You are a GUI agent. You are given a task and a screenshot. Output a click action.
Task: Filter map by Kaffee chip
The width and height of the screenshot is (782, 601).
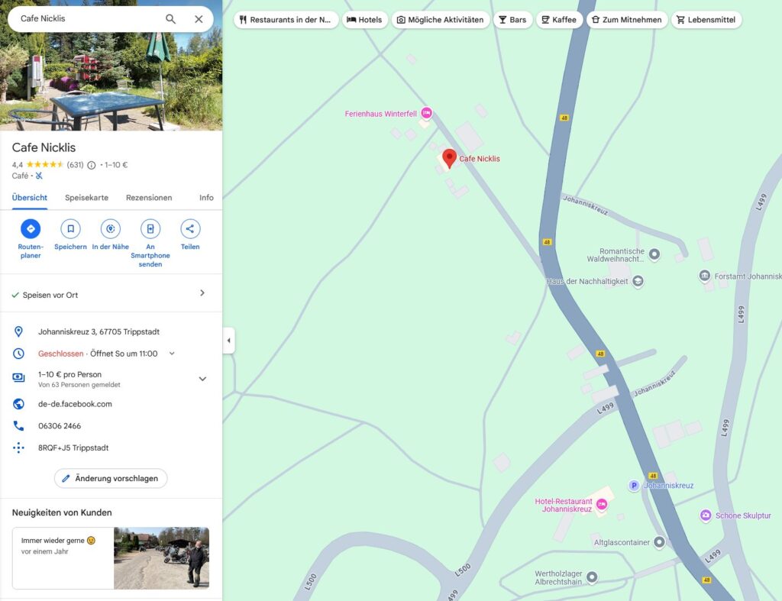pyautogui.click(x=559, y=20)
